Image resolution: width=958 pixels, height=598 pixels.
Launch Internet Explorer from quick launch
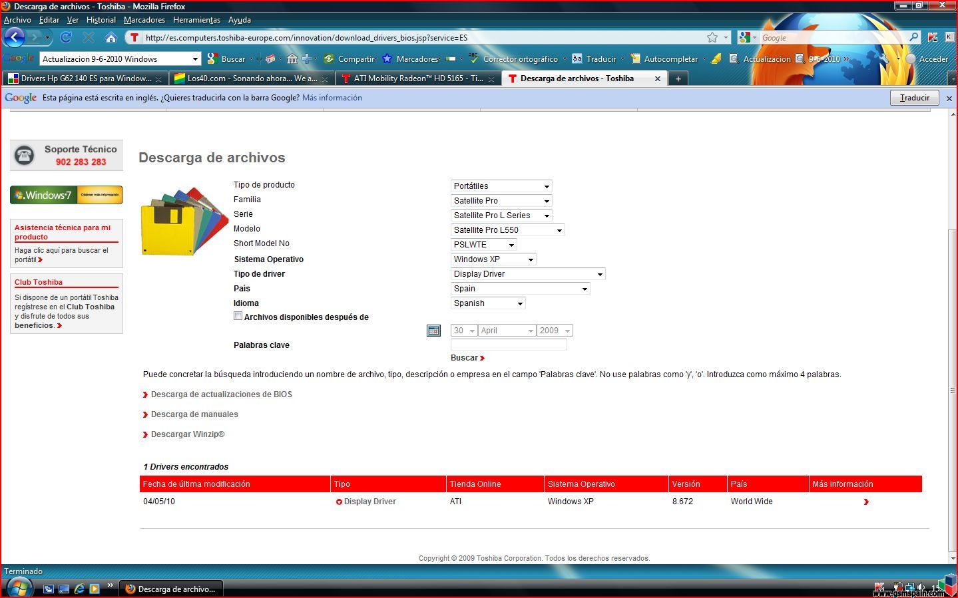pos(79,589)
